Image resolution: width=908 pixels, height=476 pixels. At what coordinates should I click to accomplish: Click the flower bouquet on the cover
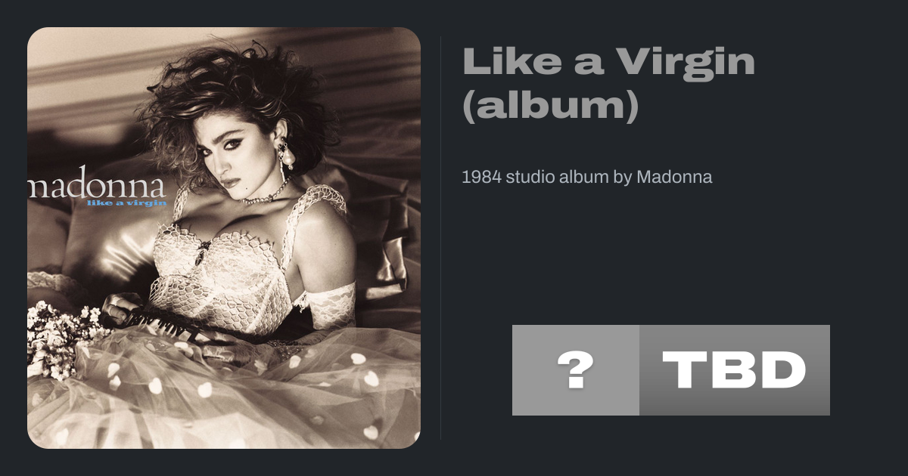point(64,336)
